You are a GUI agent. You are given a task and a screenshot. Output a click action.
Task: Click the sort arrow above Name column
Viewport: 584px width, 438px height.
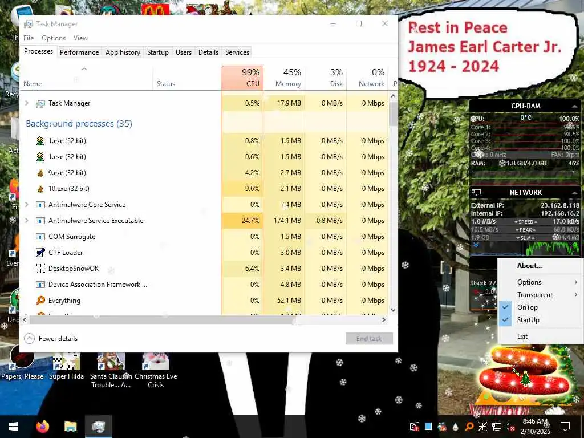click(84, 69)
